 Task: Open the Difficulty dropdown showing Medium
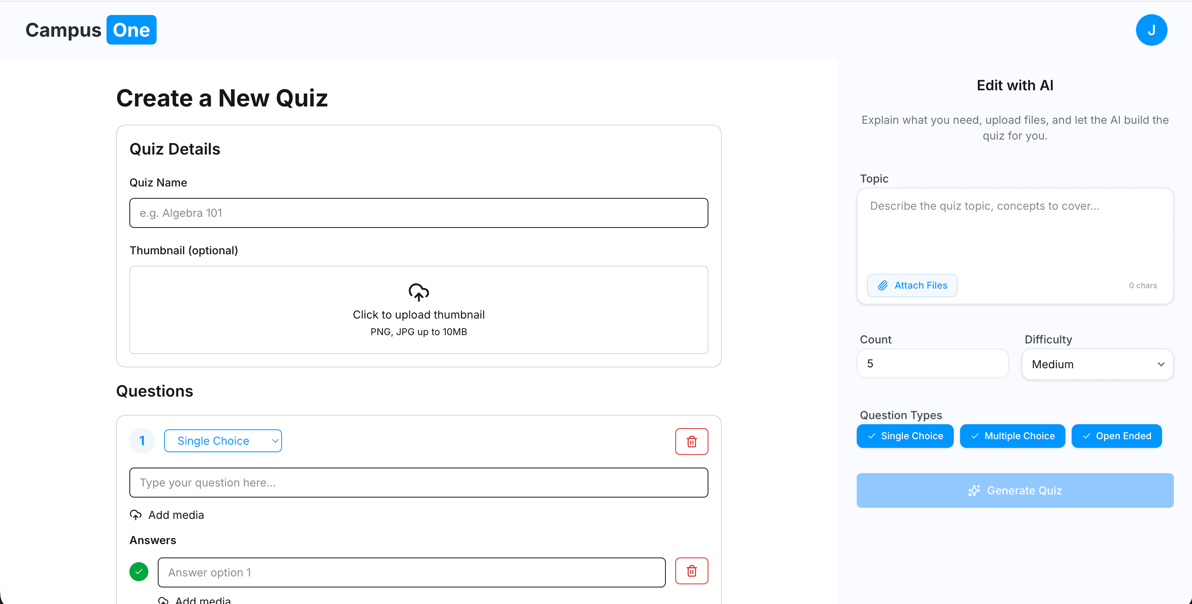click(x=1097, y=364)
